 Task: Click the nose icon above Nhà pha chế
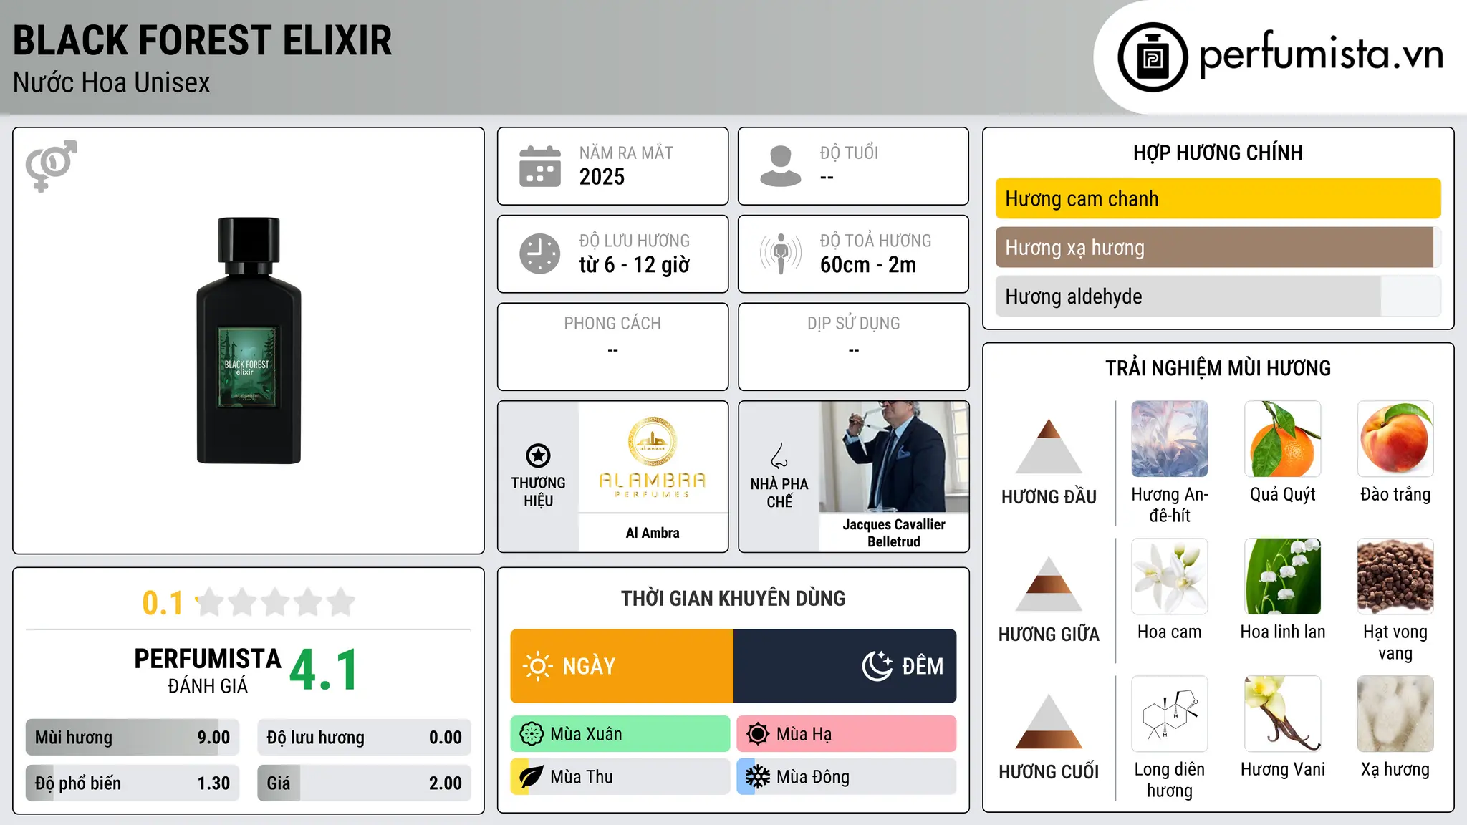(x=779, y=455)
